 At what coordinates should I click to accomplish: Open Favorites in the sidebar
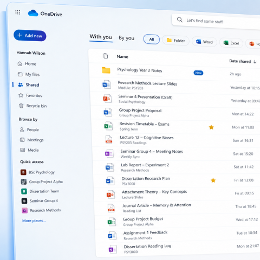30,95
